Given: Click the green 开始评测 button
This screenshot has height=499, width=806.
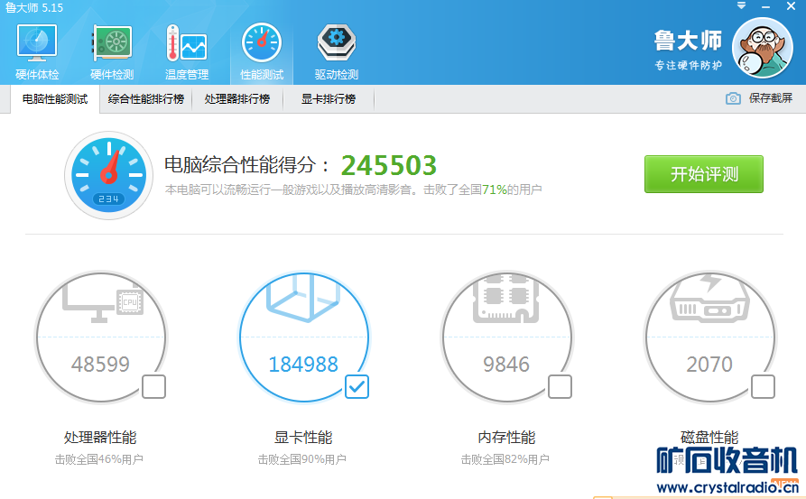Looking at the screenshot, I should click(704, 174).
